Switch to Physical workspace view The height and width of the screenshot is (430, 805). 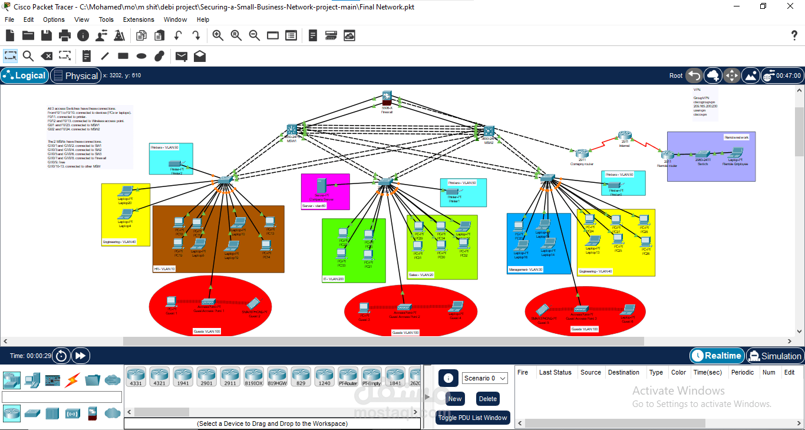[75, 76]
